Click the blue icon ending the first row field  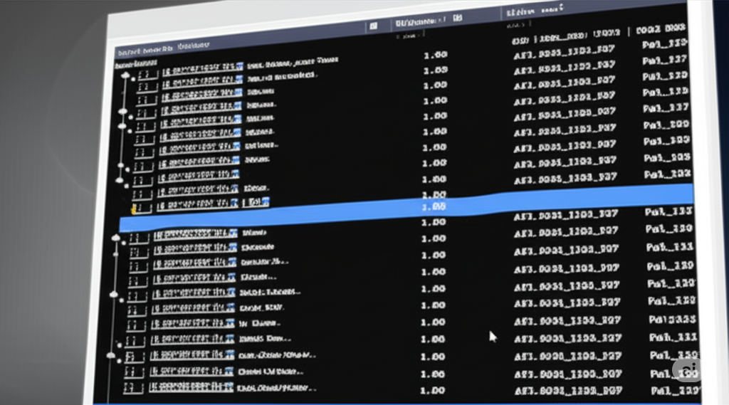239,66
